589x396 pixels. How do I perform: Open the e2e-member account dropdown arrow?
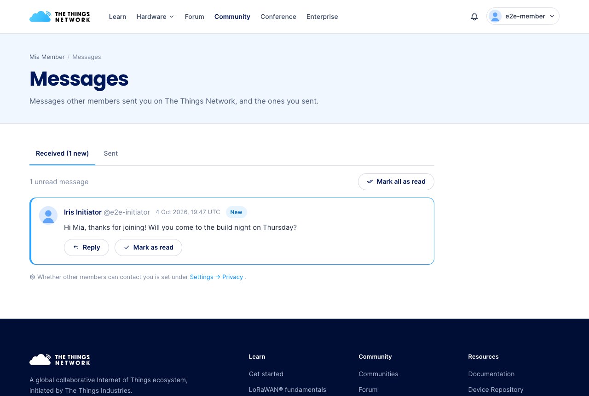click(x=552, y=16)
